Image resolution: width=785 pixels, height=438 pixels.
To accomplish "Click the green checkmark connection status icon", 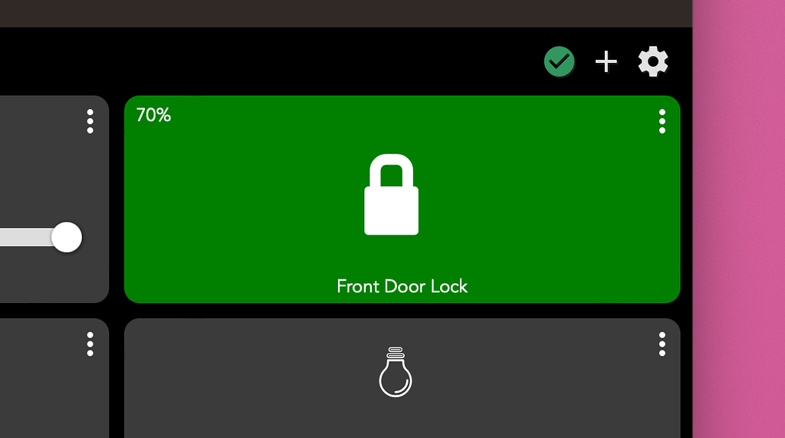I will click(559, 61).
